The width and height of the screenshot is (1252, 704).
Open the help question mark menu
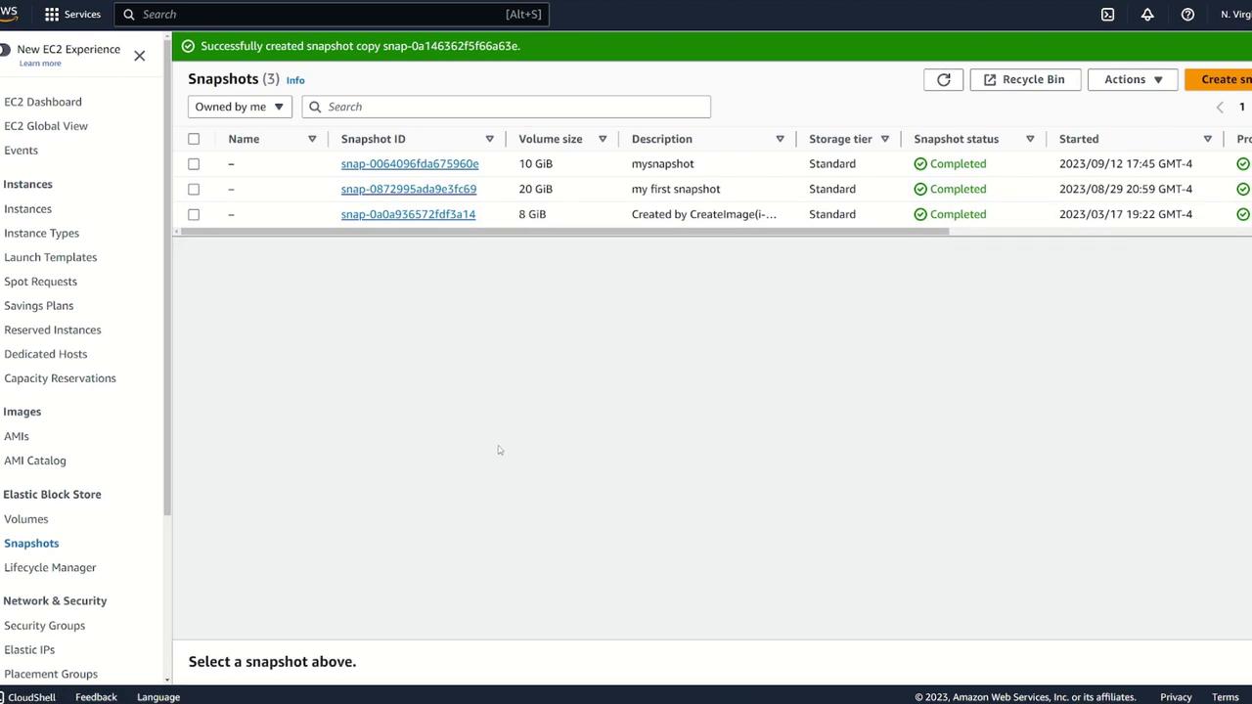(1187, 15)
